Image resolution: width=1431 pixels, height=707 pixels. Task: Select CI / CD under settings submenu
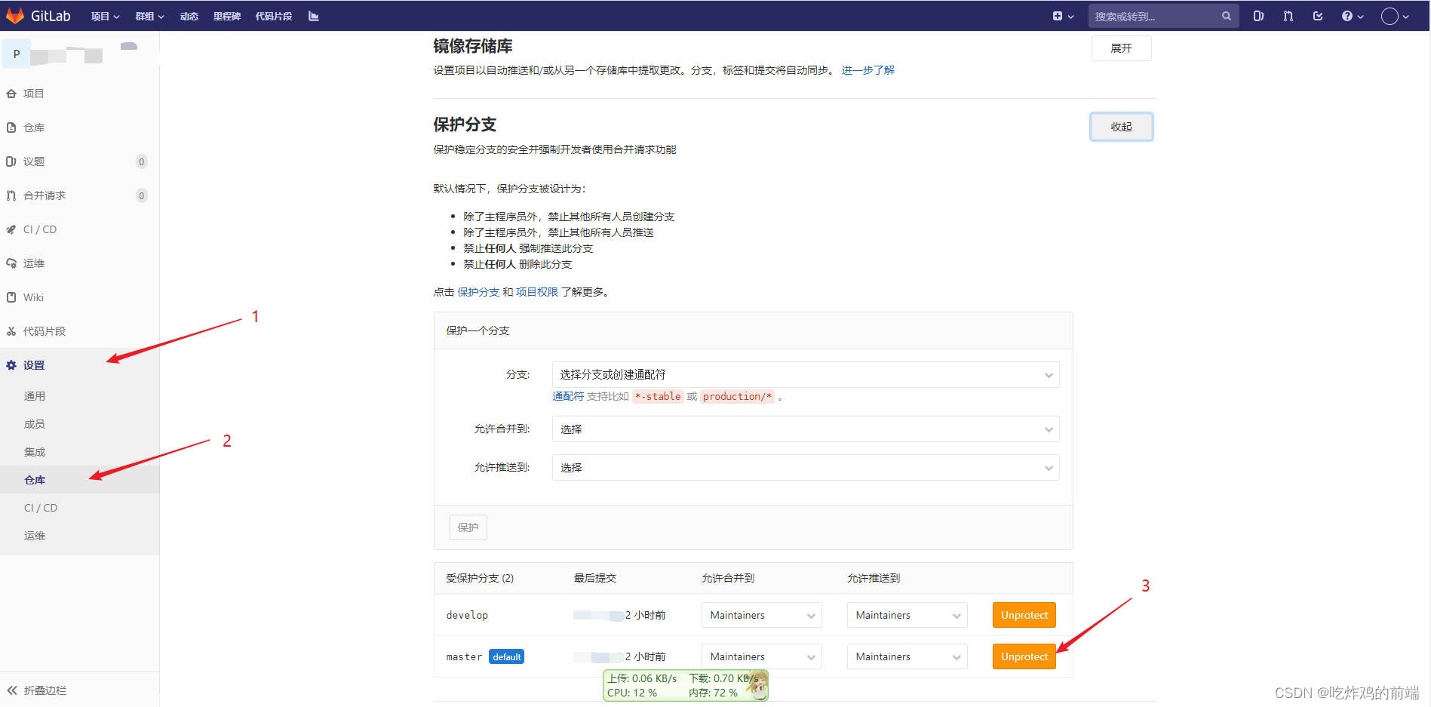click(41, 508)
